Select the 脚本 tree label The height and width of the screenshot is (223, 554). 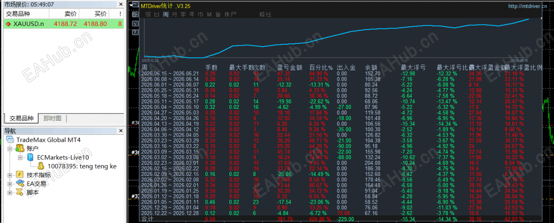[33, 192]
